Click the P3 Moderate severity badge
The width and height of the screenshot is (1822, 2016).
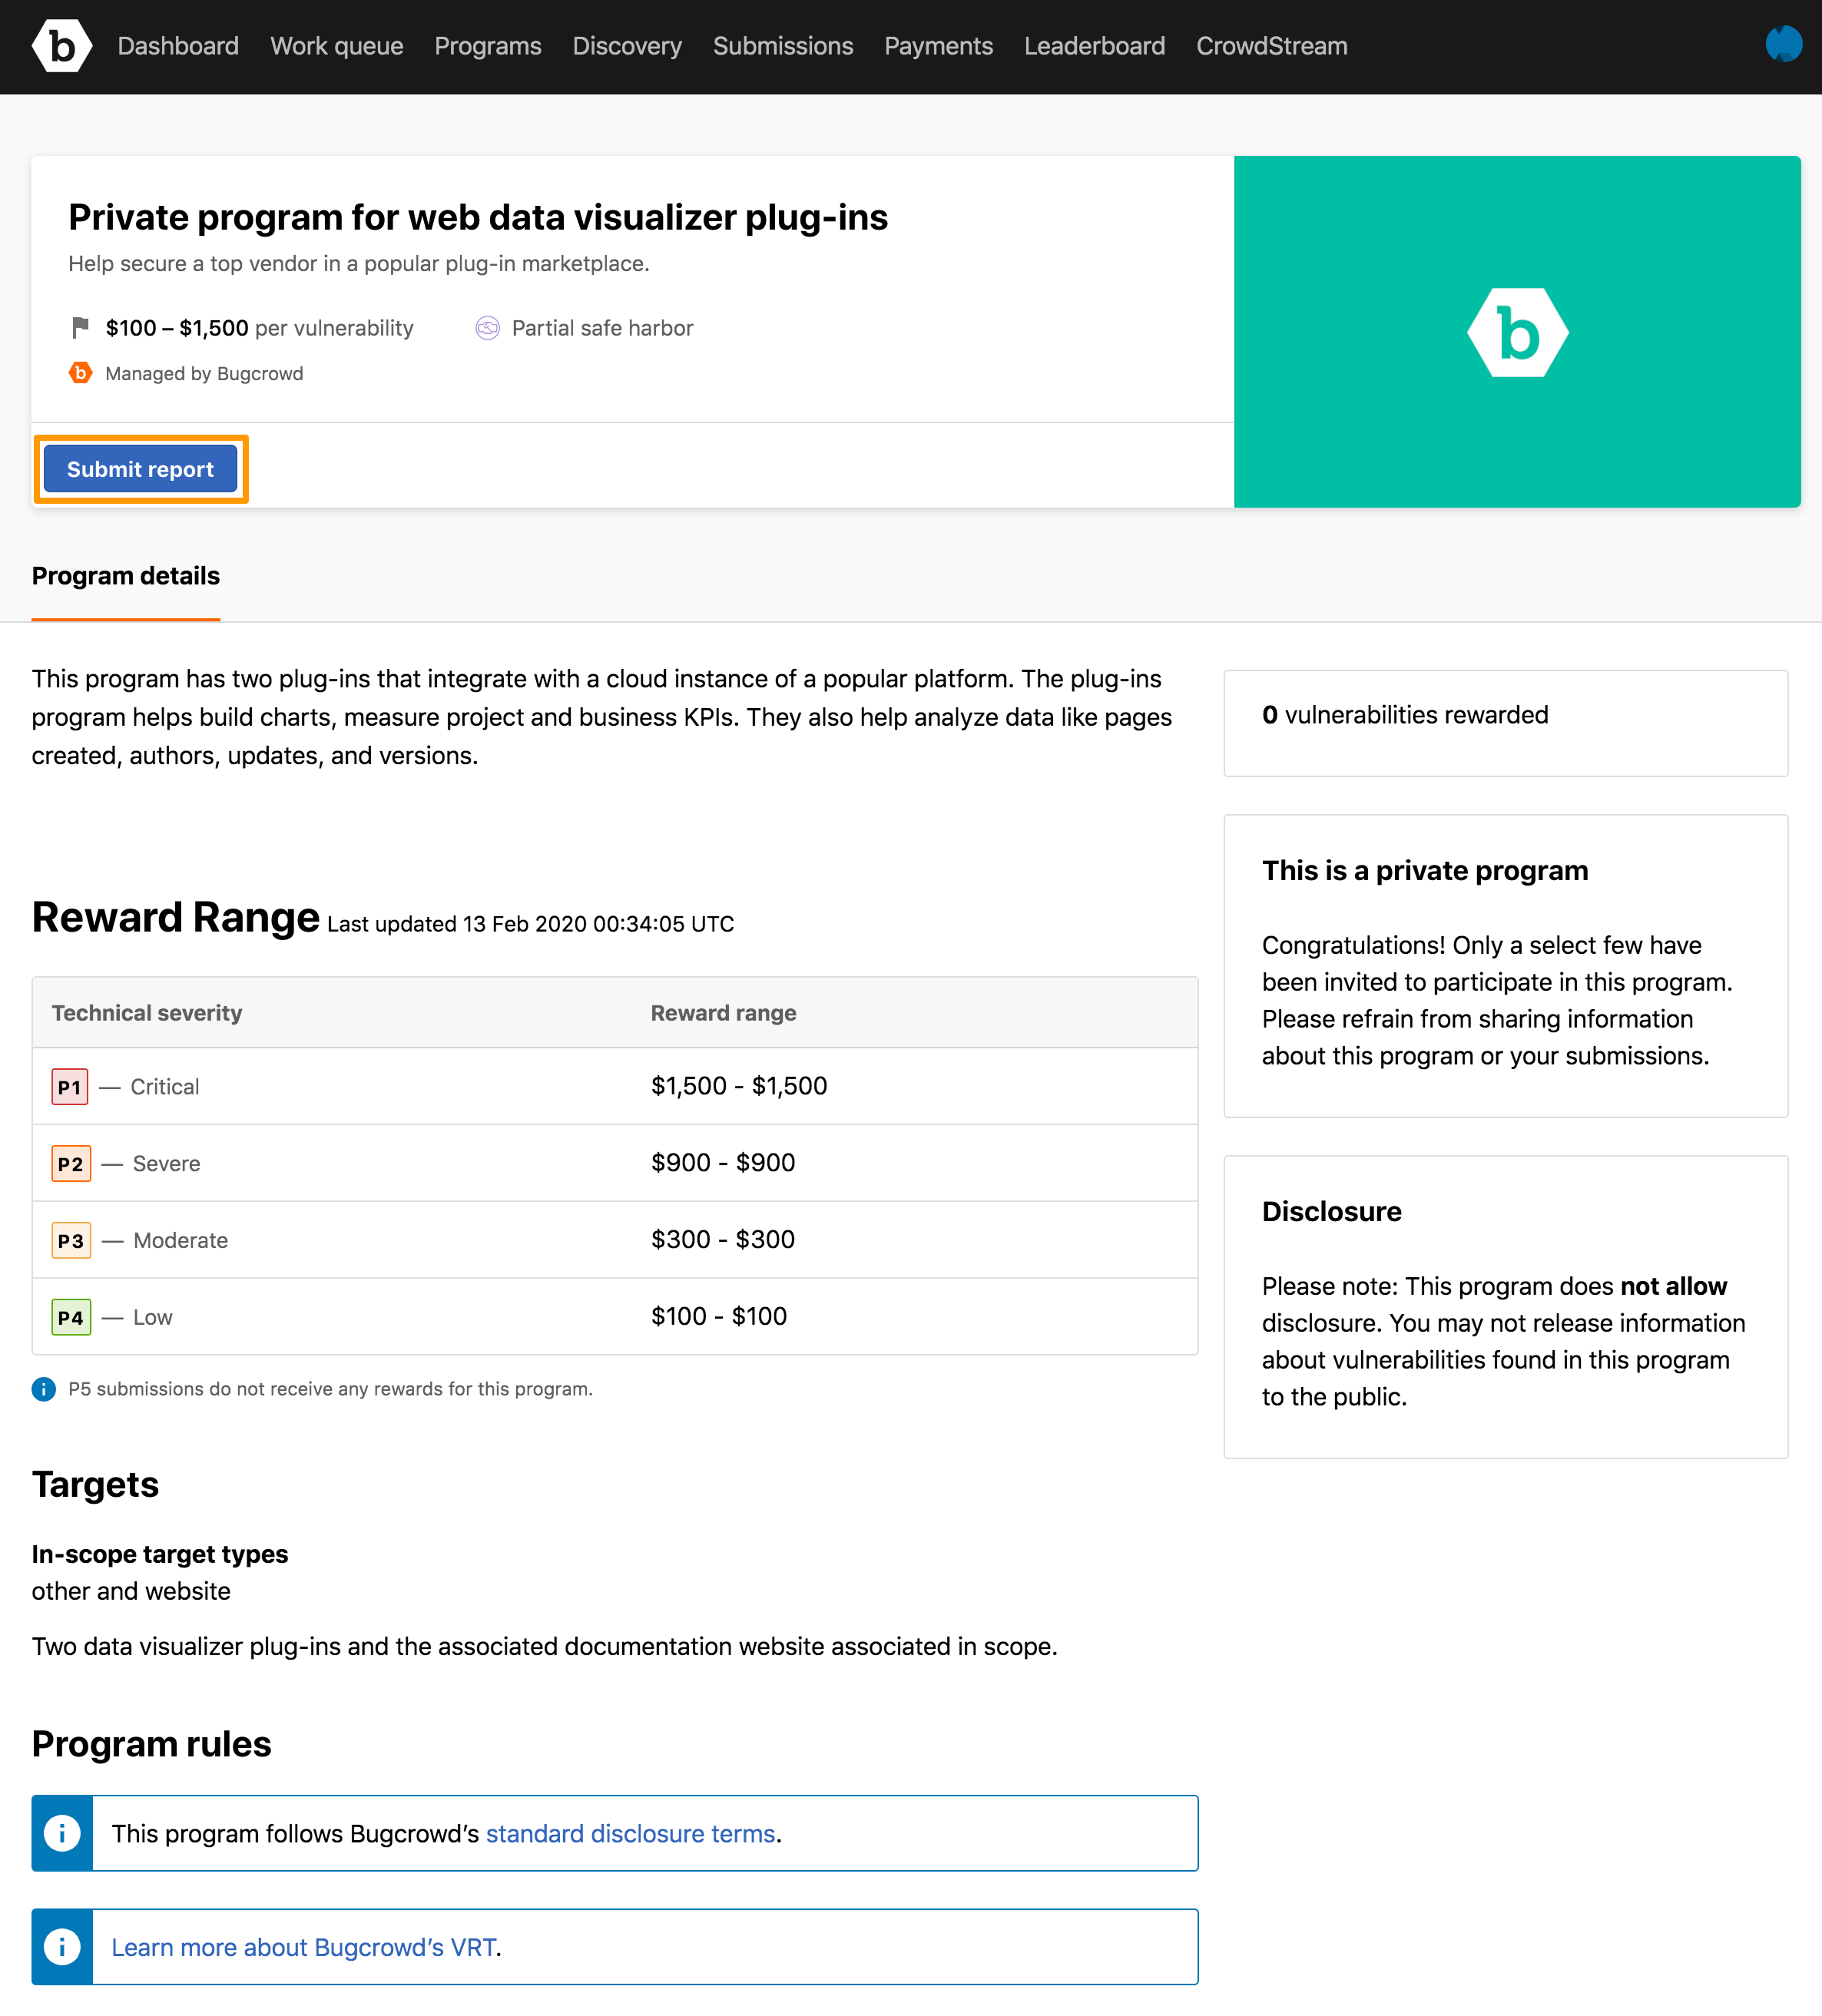(x=71, y=1241)
